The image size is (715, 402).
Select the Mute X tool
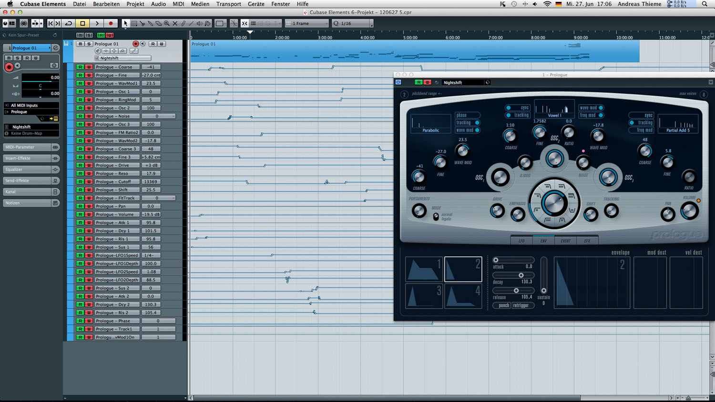pyautogui.click(x=174, y=23)
